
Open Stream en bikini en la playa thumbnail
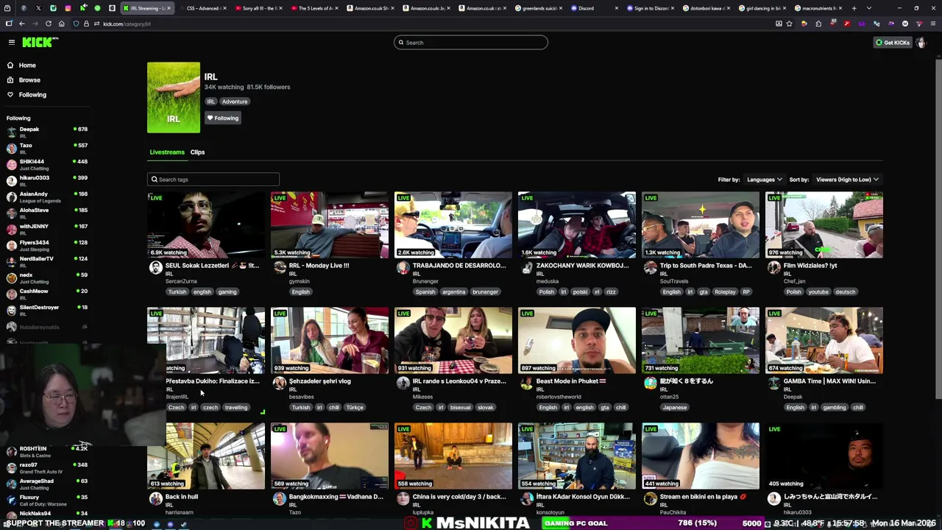(701, 456)
